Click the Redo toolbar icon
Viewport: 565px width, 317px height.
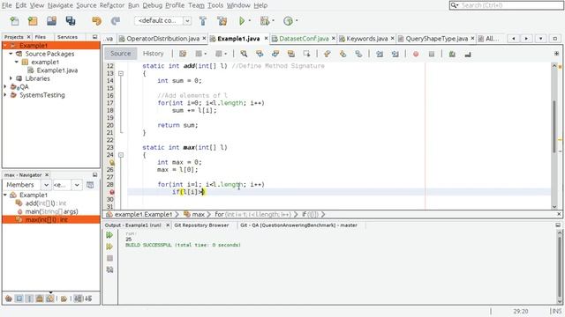point(116,21)
